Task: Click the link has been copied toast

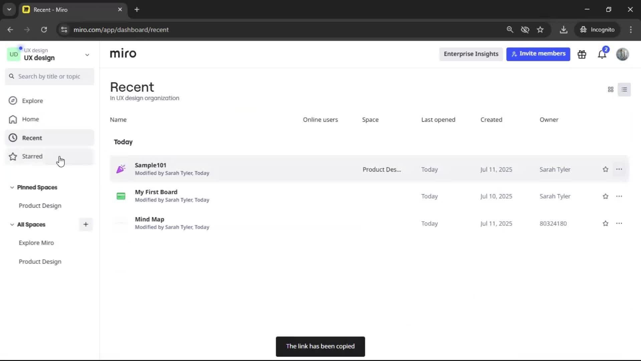Action: [320, 347]
